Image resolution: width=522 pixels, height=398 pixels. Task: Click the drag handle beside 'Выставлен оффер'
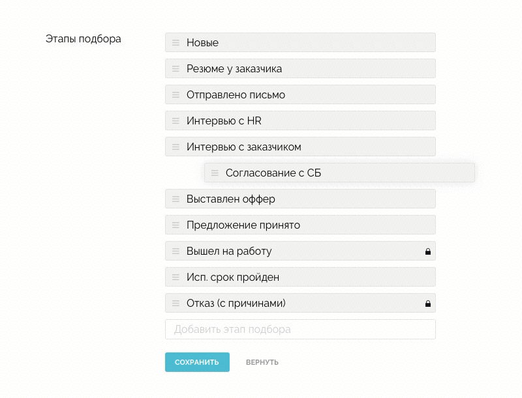175,199
